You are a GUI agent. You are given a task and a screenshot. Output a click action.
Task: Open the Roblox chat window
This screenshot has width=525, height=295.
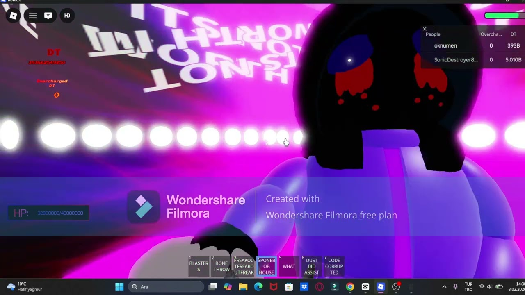tap(48, 16)
